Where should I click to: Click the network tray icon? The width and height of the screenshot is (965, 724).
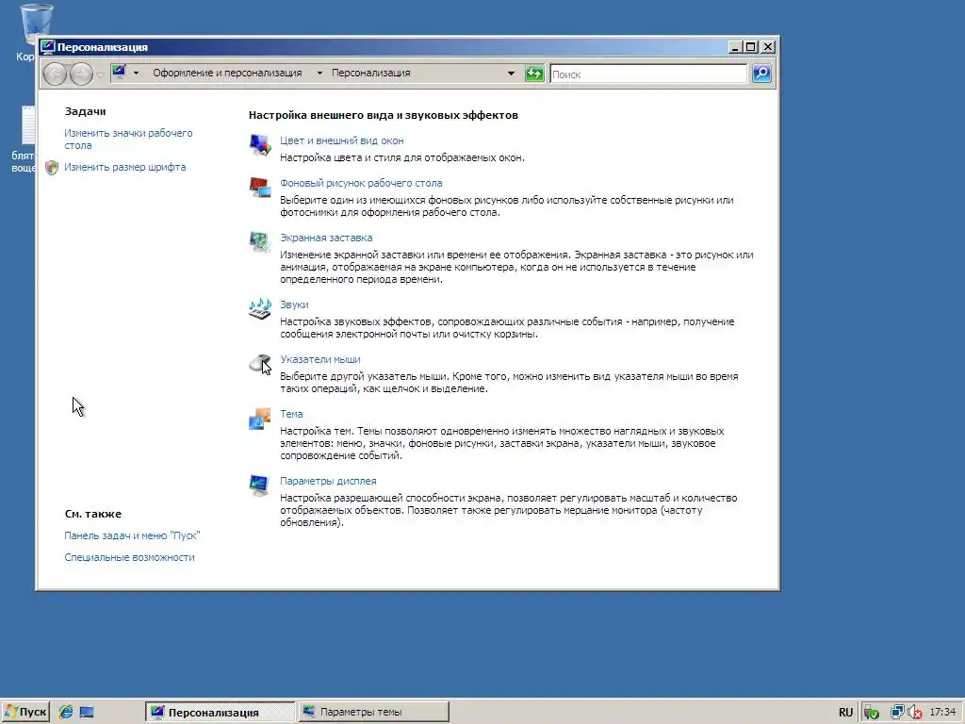(x=897, y=713)
